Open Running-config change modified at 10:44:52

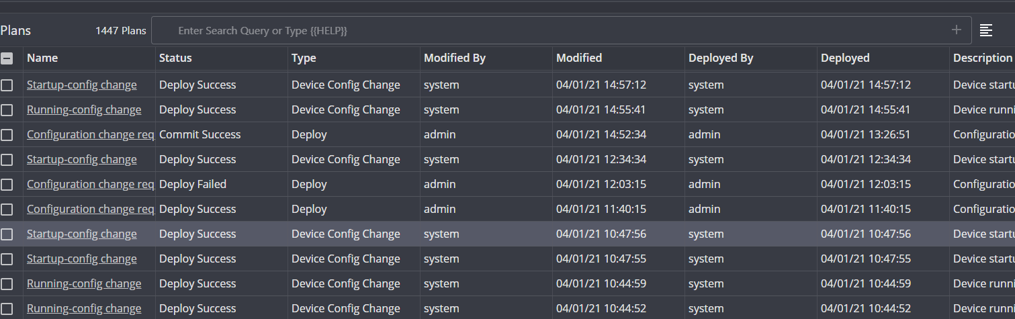84,309
